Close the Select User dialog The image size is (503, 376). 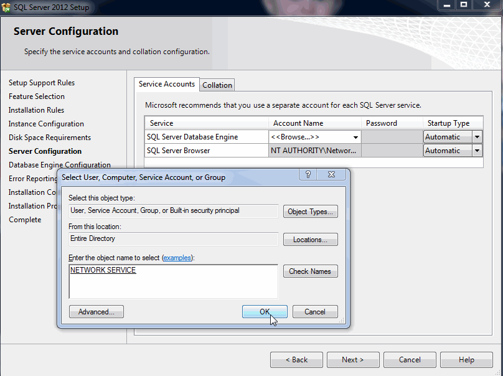click(x=333, y=175)
